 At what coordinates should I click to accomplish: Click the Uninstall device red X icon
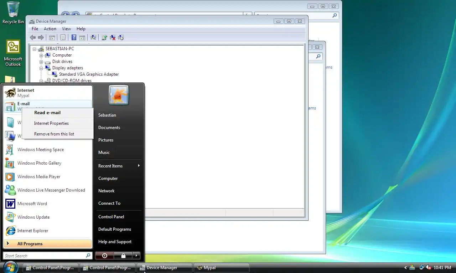pyautogui.click(x=113, y=37)
